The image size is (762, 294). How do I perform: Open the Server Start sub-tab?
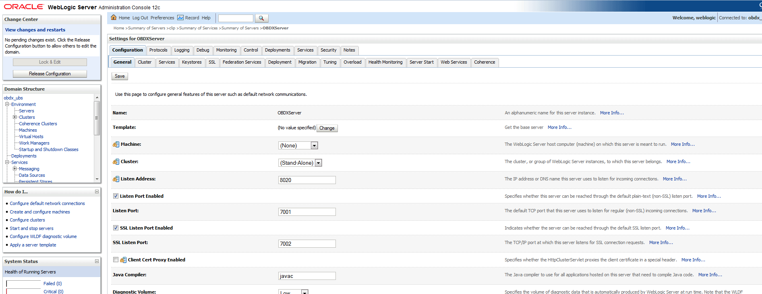pos(422,62)
